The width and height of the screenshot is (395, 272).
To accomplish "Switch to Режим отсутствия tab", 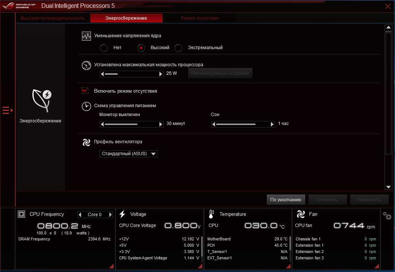I will point(200,18).
